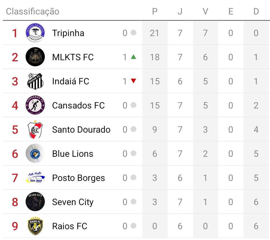Viewport: 270px width, 240px height.
Task: Open the Santo Dourado red-striped crest
Action: [35, 130]
